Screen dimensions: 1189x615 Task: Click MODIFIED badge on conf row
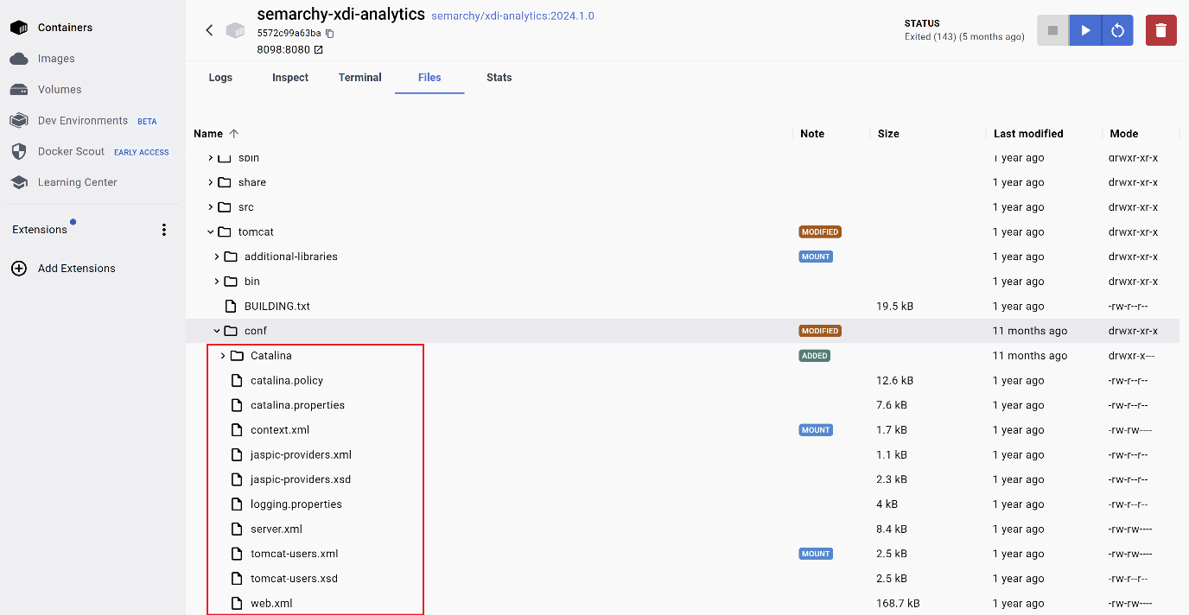(820, 331)
